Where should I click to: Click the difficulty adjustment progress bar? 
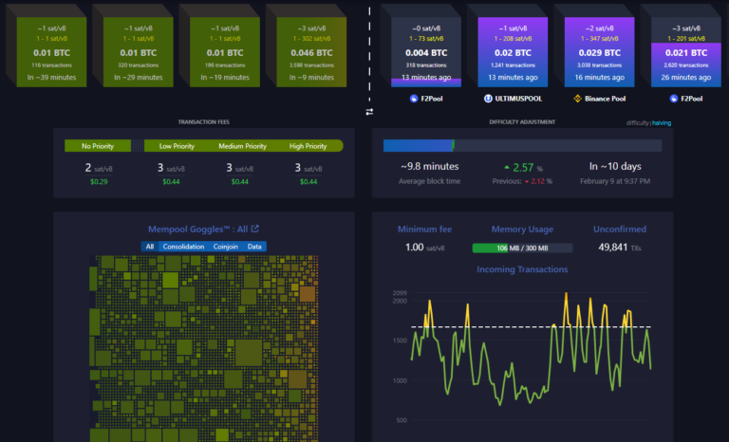coord(522,145)
